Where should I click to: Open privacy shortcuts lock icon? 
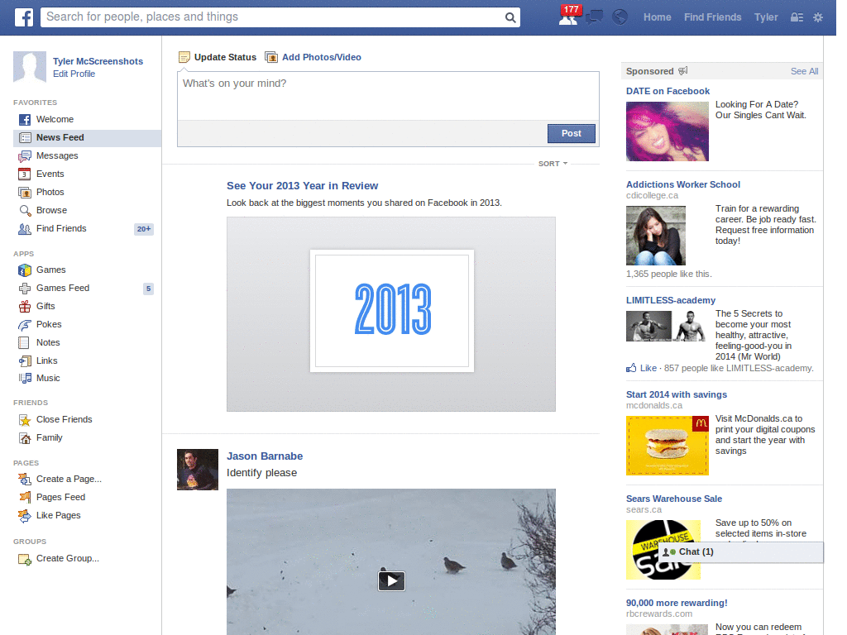click(x=797, y=17)
